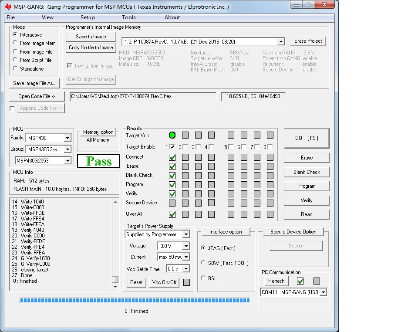
Task: Click the Erase Project button
Action: [x=308, y=41]
